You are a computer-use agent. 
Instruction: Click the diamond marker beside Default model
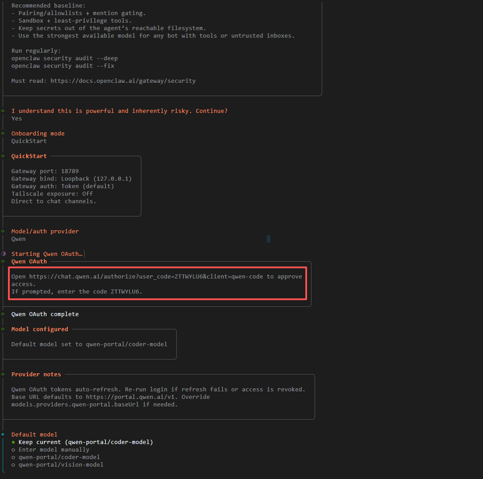[3, 434]
